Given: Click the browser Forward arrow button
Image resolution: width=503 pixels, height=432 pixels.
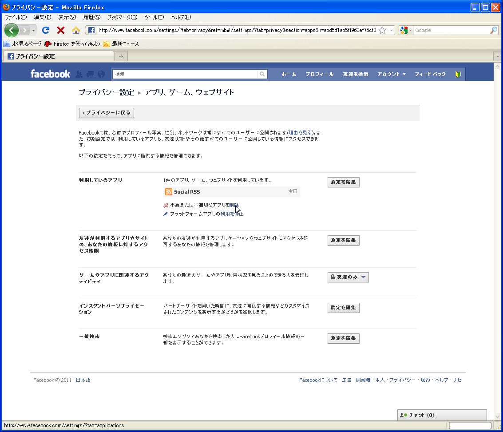Looking at the screenshot, I should pos(24,31).
